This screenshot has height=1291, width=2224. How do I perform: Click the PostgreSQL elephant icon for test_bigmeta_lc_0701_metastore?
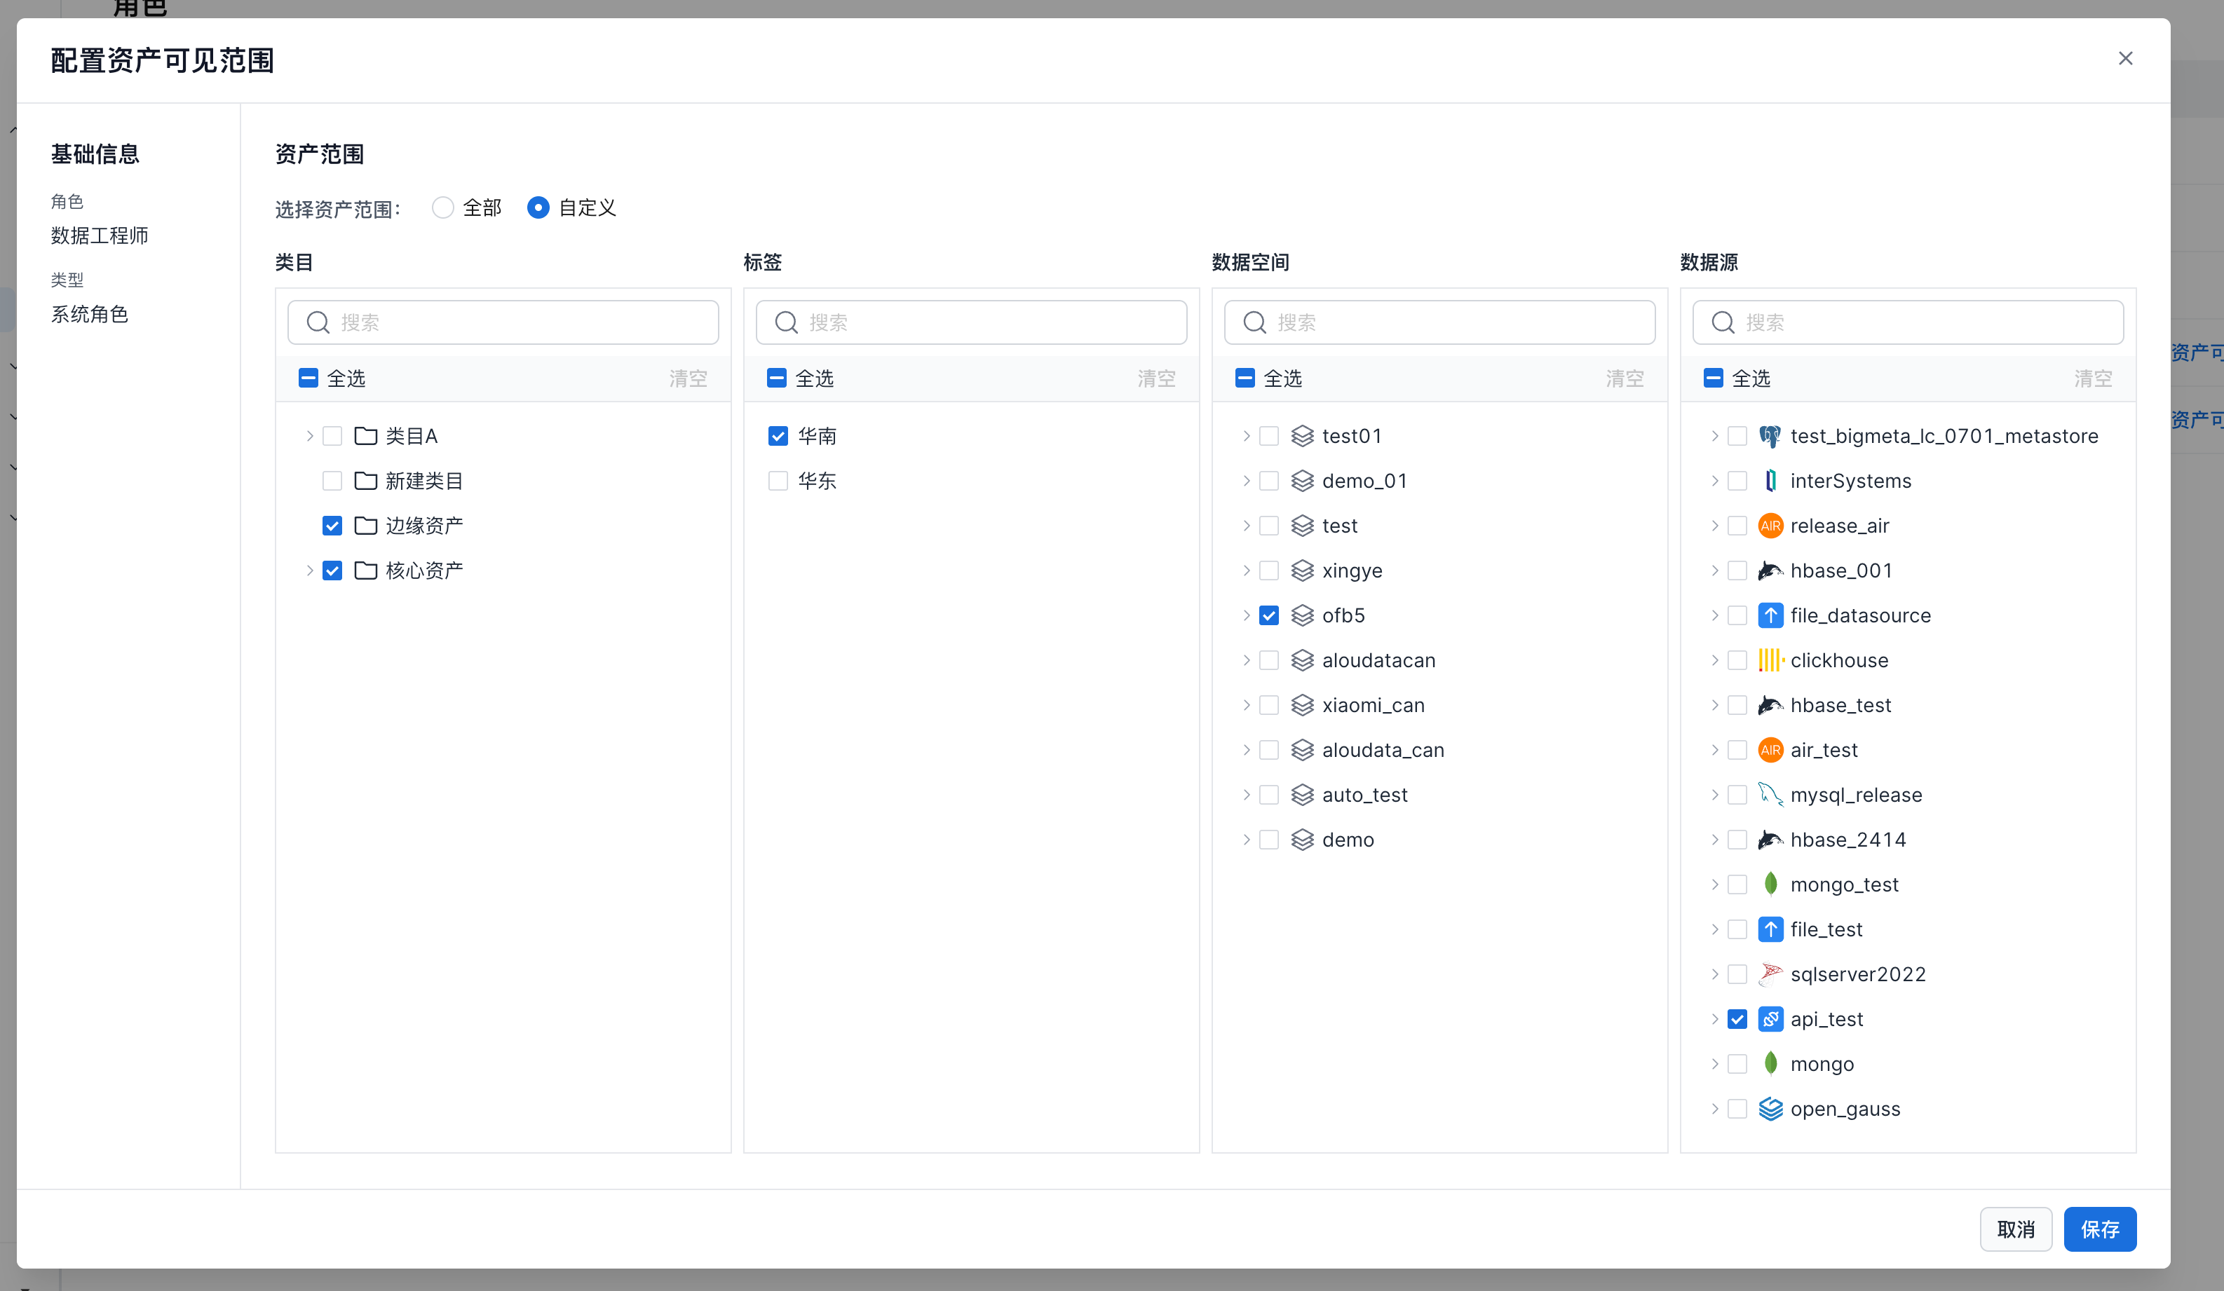pyautogui.click(x=1770, y=436)
